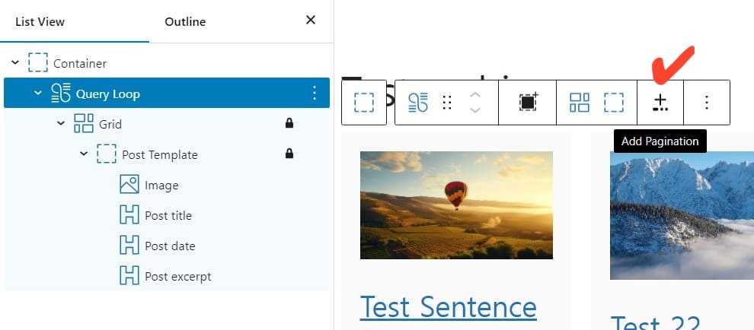Click the Add Pagination toolbar button

pos(660,103)
